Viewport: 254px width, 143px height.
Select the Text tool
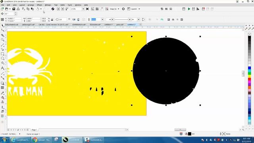[2, 68]
